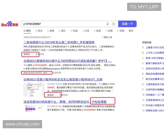This screenshot has width=164, height=131.
Task: Open 百度快照 next to chons.cn link
Action: (57, 73)
